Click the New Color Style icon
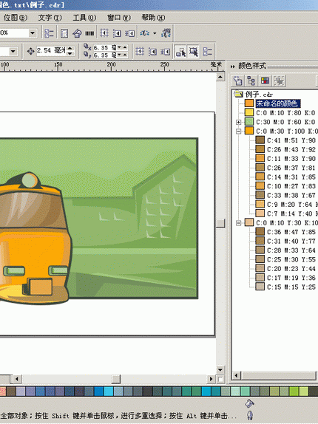 coord(238,81)
